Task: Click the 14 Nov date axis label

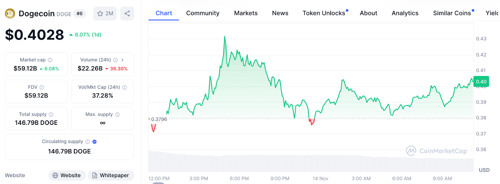Action: 320,179
